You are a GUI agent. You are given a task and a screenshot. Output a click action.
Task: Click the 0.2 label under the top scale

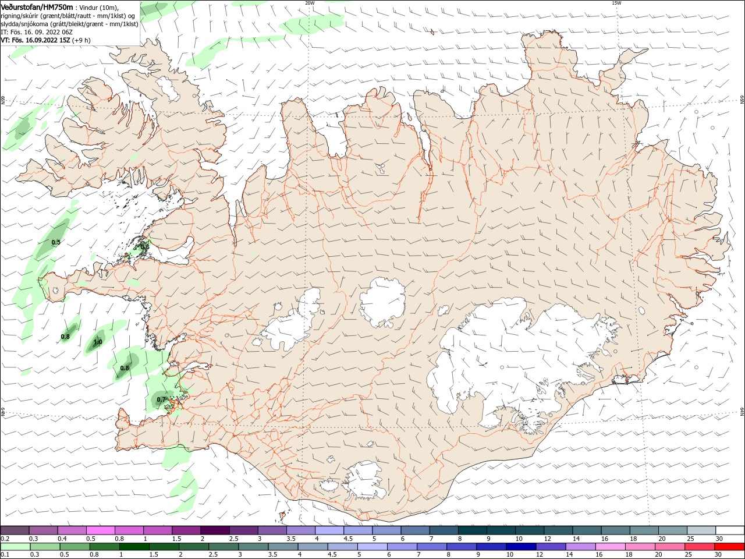(5, 539)
